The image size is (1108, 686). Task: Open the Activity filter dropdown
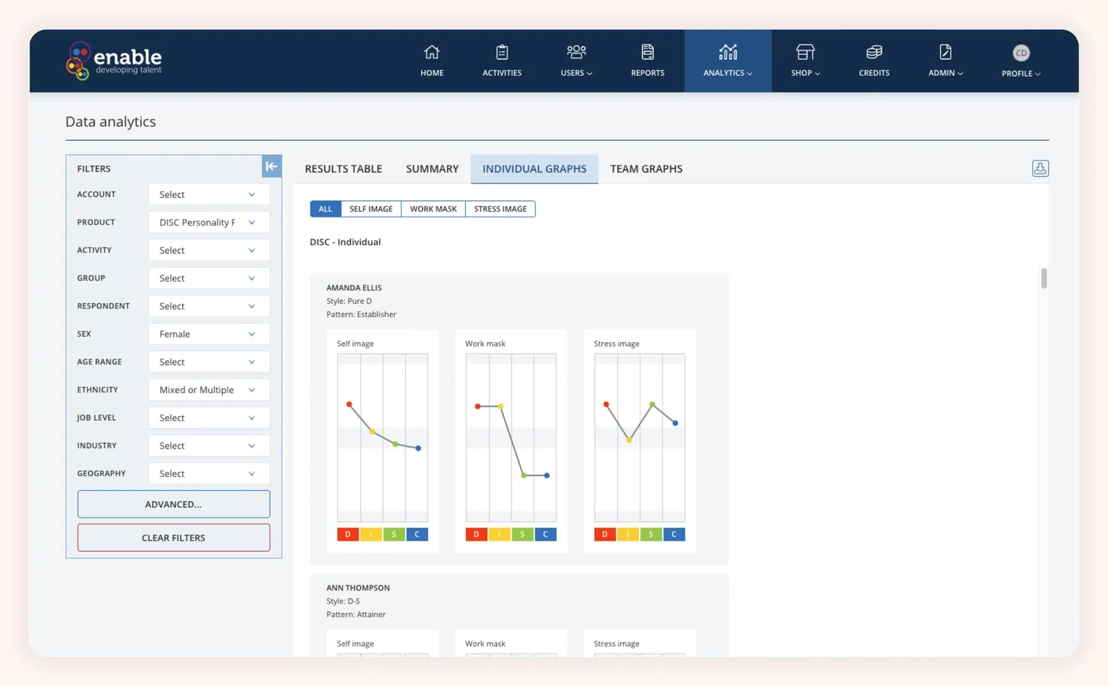208,250
